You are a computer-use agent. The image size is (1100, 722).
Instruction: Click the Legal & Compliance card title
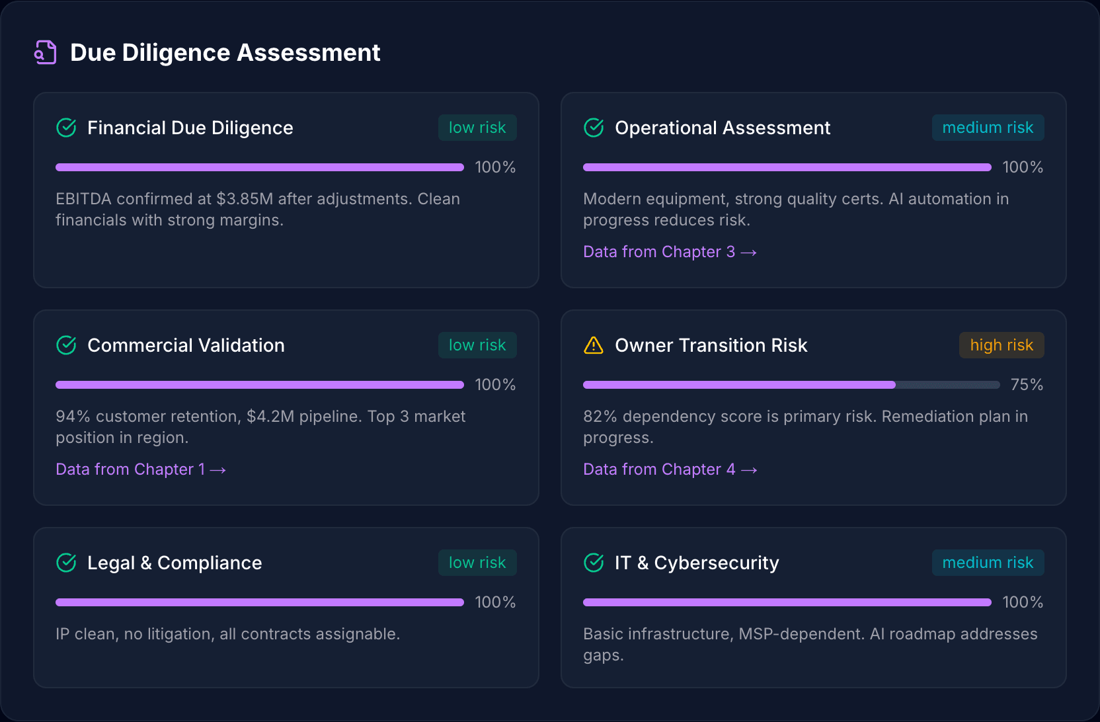pyautogui.click(x=175, y=563)
